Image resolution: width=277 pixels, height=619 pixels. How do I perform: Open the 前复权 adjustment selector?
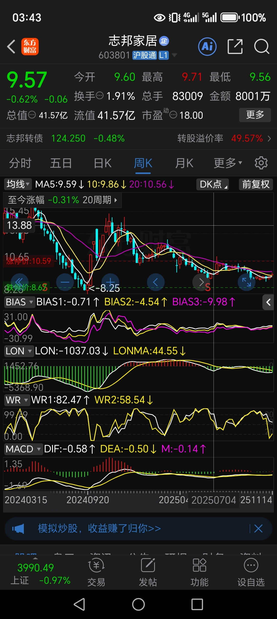click(x=256, y=184)
